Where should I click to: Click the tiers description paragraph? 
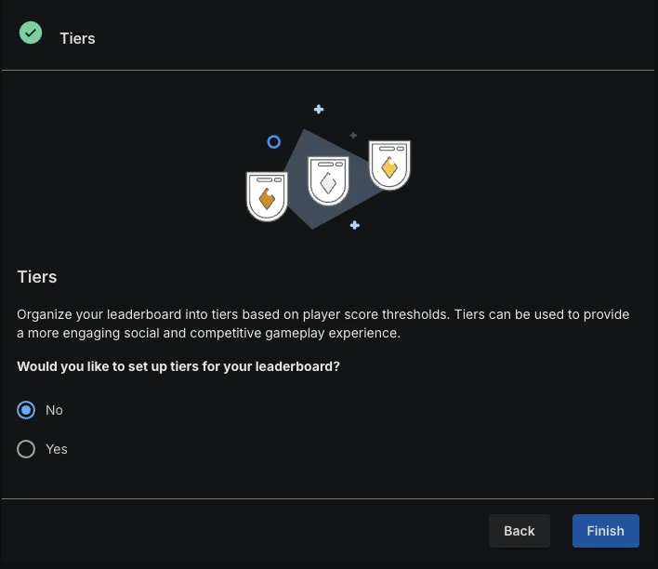(323, 324)
